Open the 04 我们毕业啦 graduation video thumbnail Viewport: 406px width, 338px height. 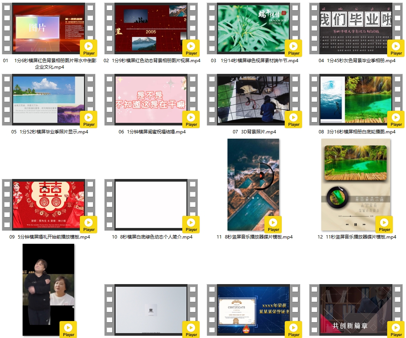[x=350, y=28]
